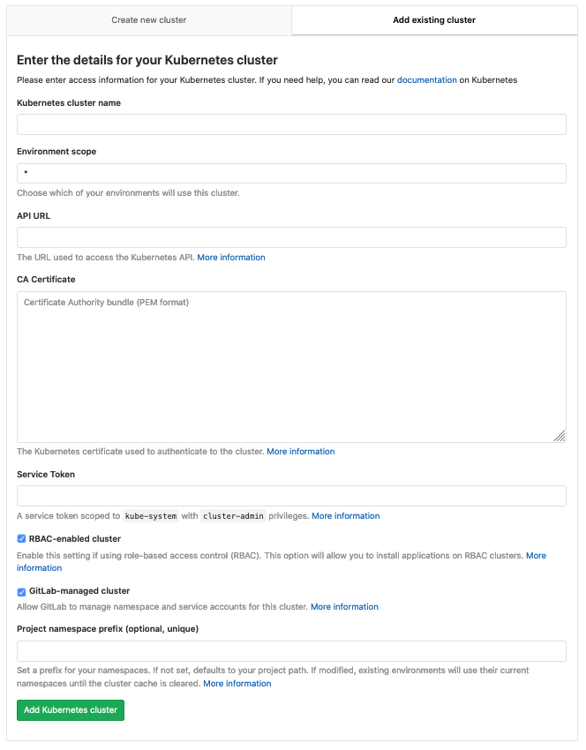The width and height of the screenshot is (586, 750).
Task: Click into the API URL field
Action: 291,237
